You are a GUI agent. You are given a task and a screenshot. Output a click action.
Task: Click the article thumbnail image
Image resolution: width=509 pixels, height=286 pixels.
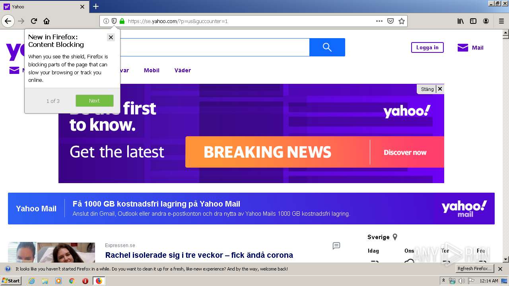tap(51, 252)
